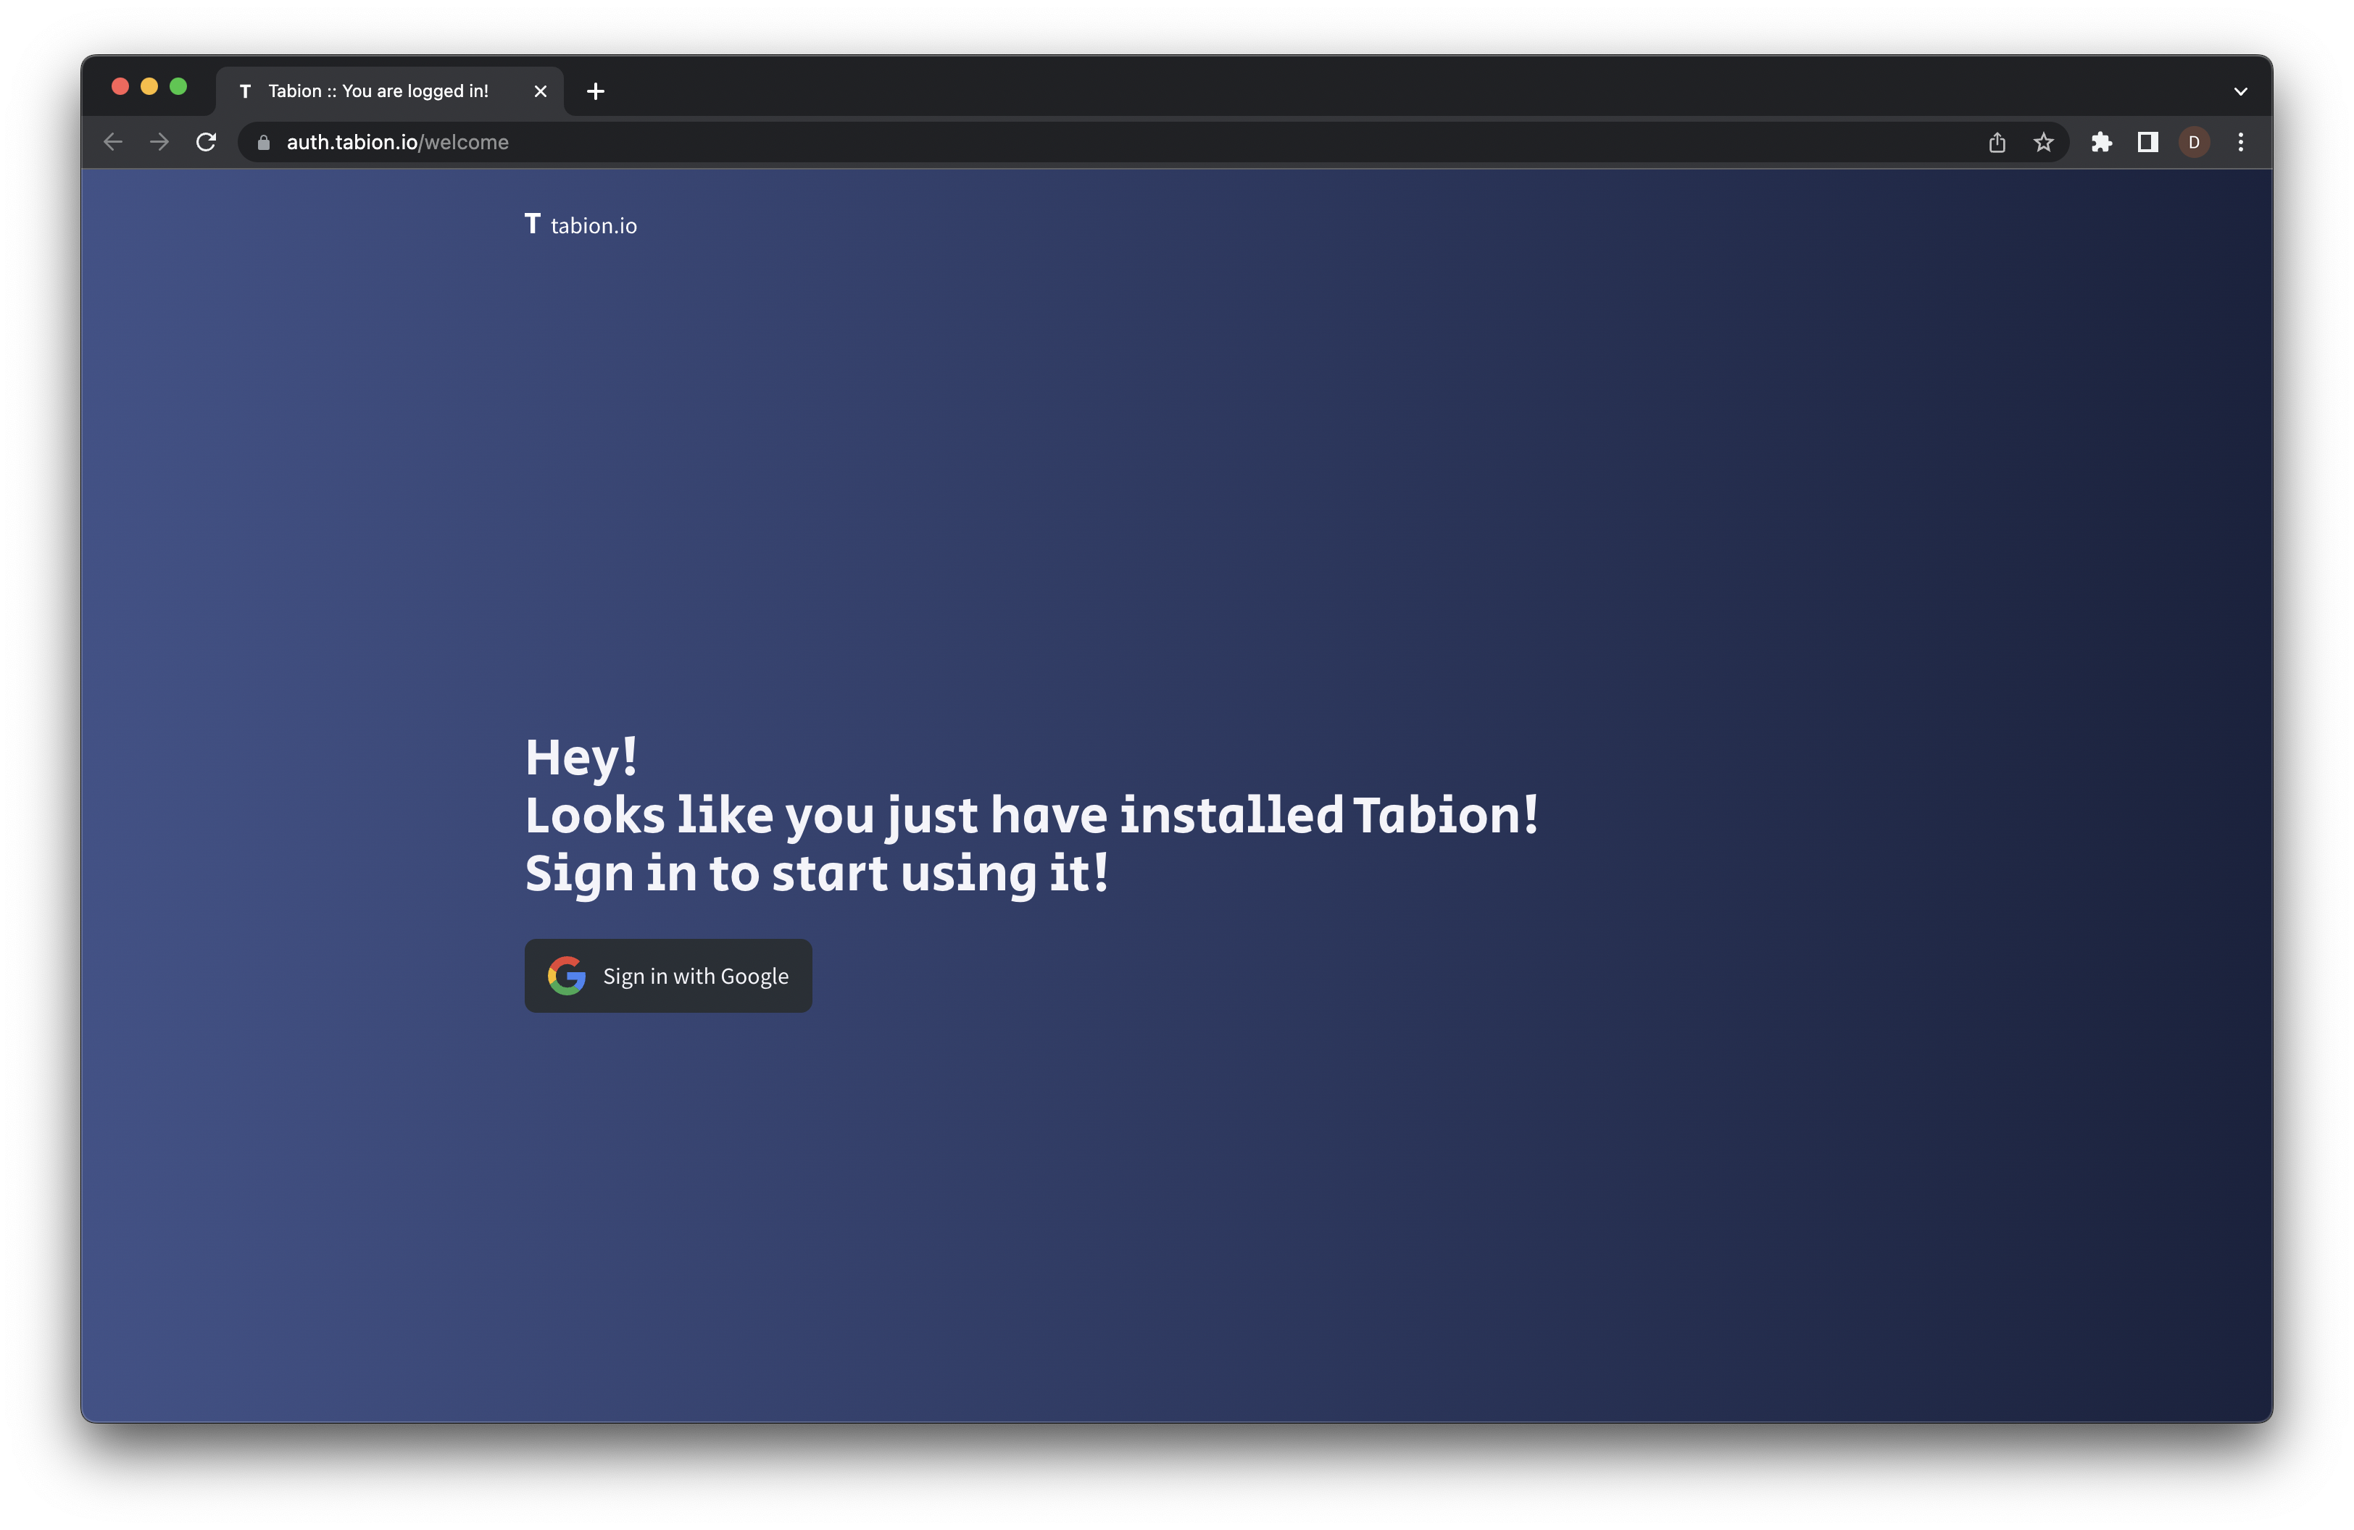Screen dimensions: 2354x1530
Task: Go back to the previous page
Action: tap(113, 142)
